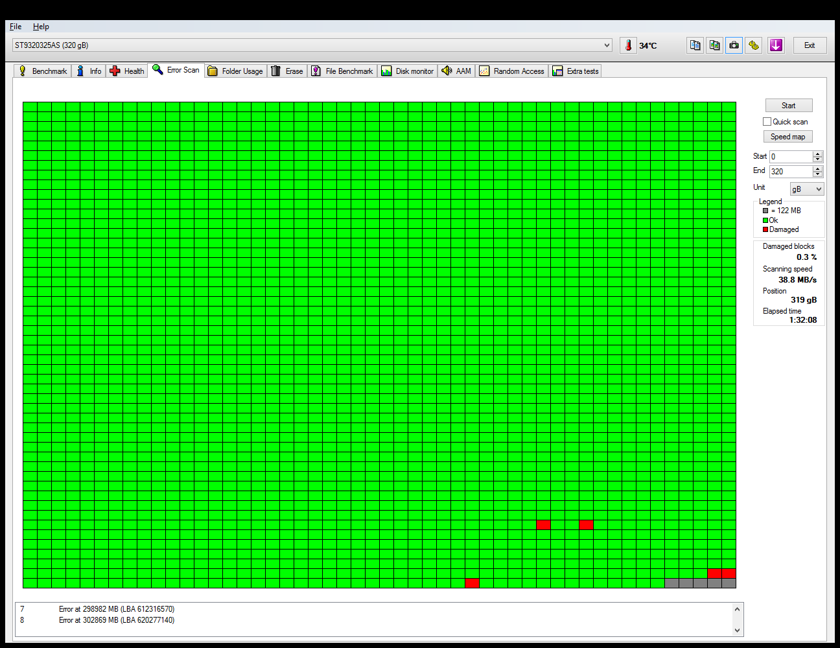Click the End position input field
Viewport: 840px width, 648px height.
point(791,172)
